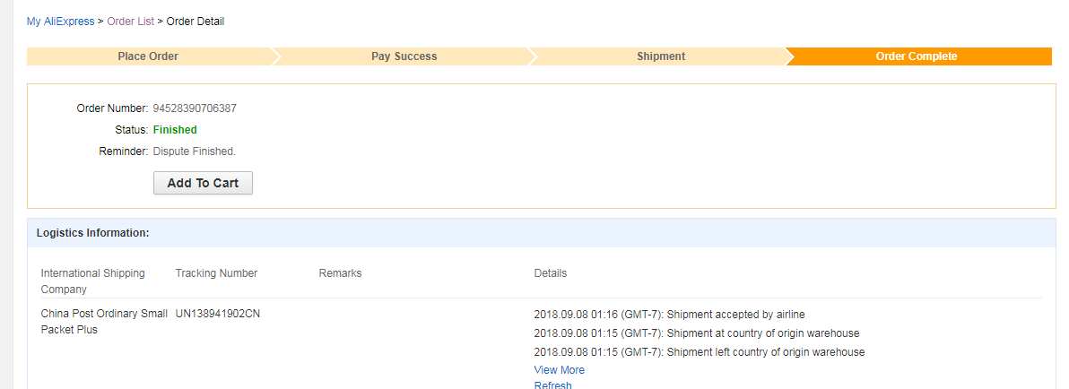Click China Post Ordinary Small Packet Plus
The height and width of the screenshot is (389, 1069).
pyautogui.click(x=103, y=322)
